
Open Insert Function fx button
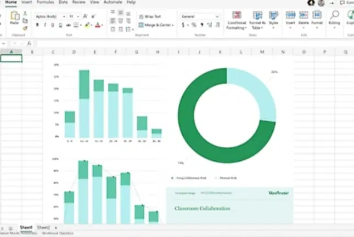[x=29, y=43]
